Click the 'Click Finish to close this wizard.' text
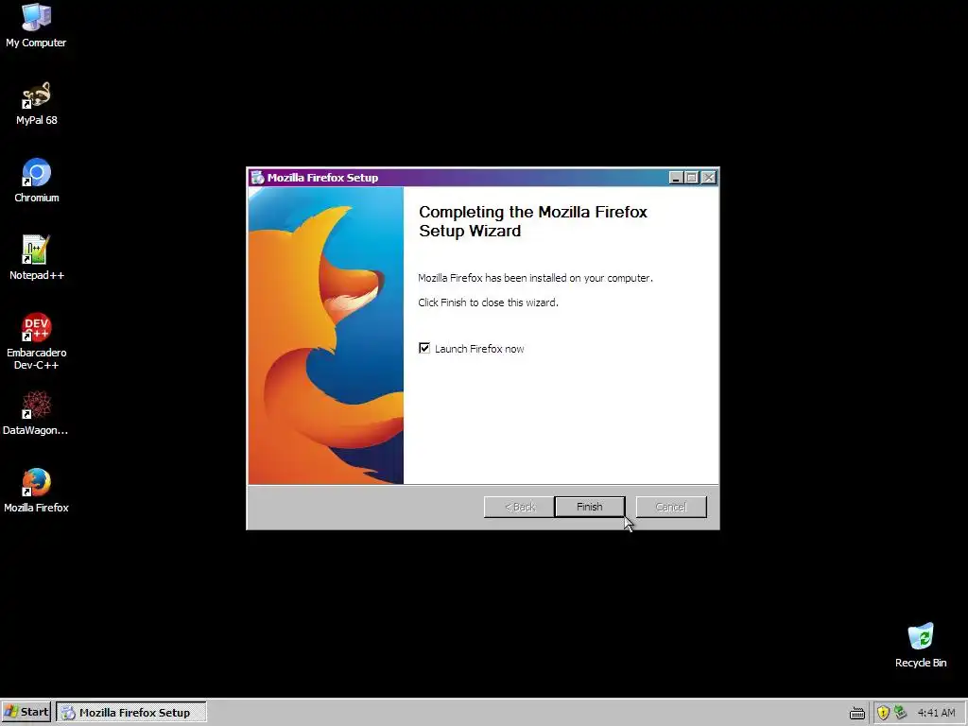This screenshot has width=968, height=726. [x=488, y=302]
